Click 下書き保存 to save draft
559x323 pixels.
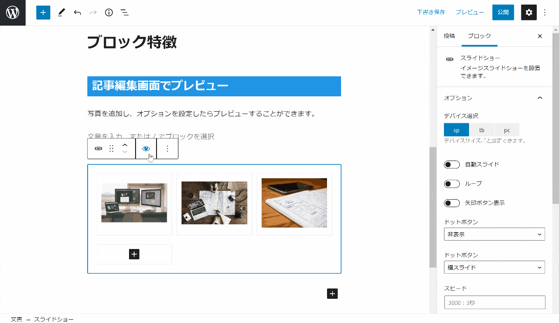coord(431,13)
